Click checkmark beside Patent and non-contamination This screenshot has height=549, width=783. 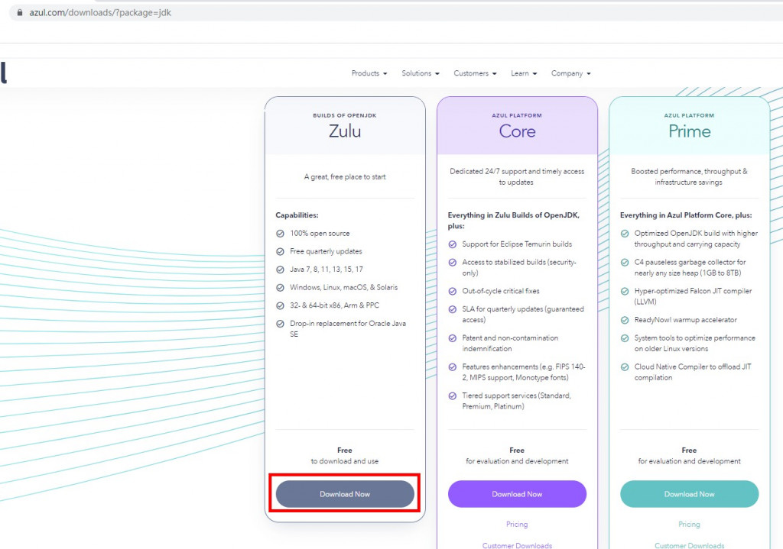coord(453,338)
